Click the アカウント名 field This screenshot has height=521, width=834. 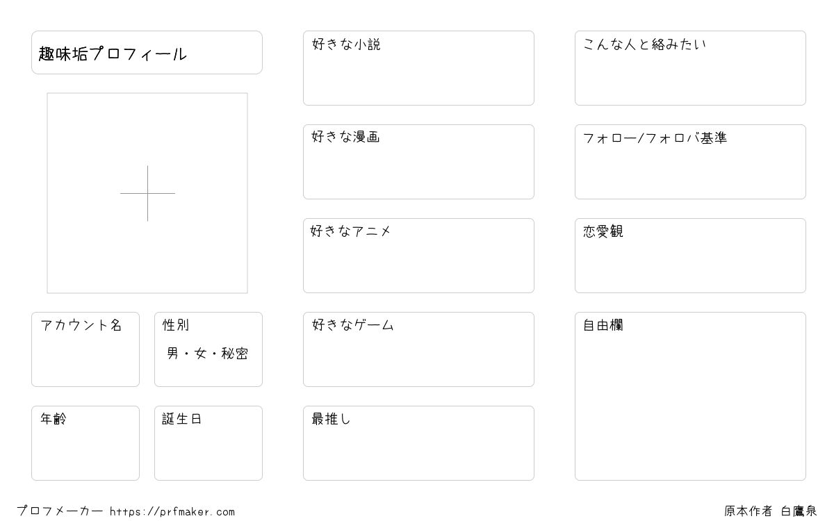[x=85, y=349]
